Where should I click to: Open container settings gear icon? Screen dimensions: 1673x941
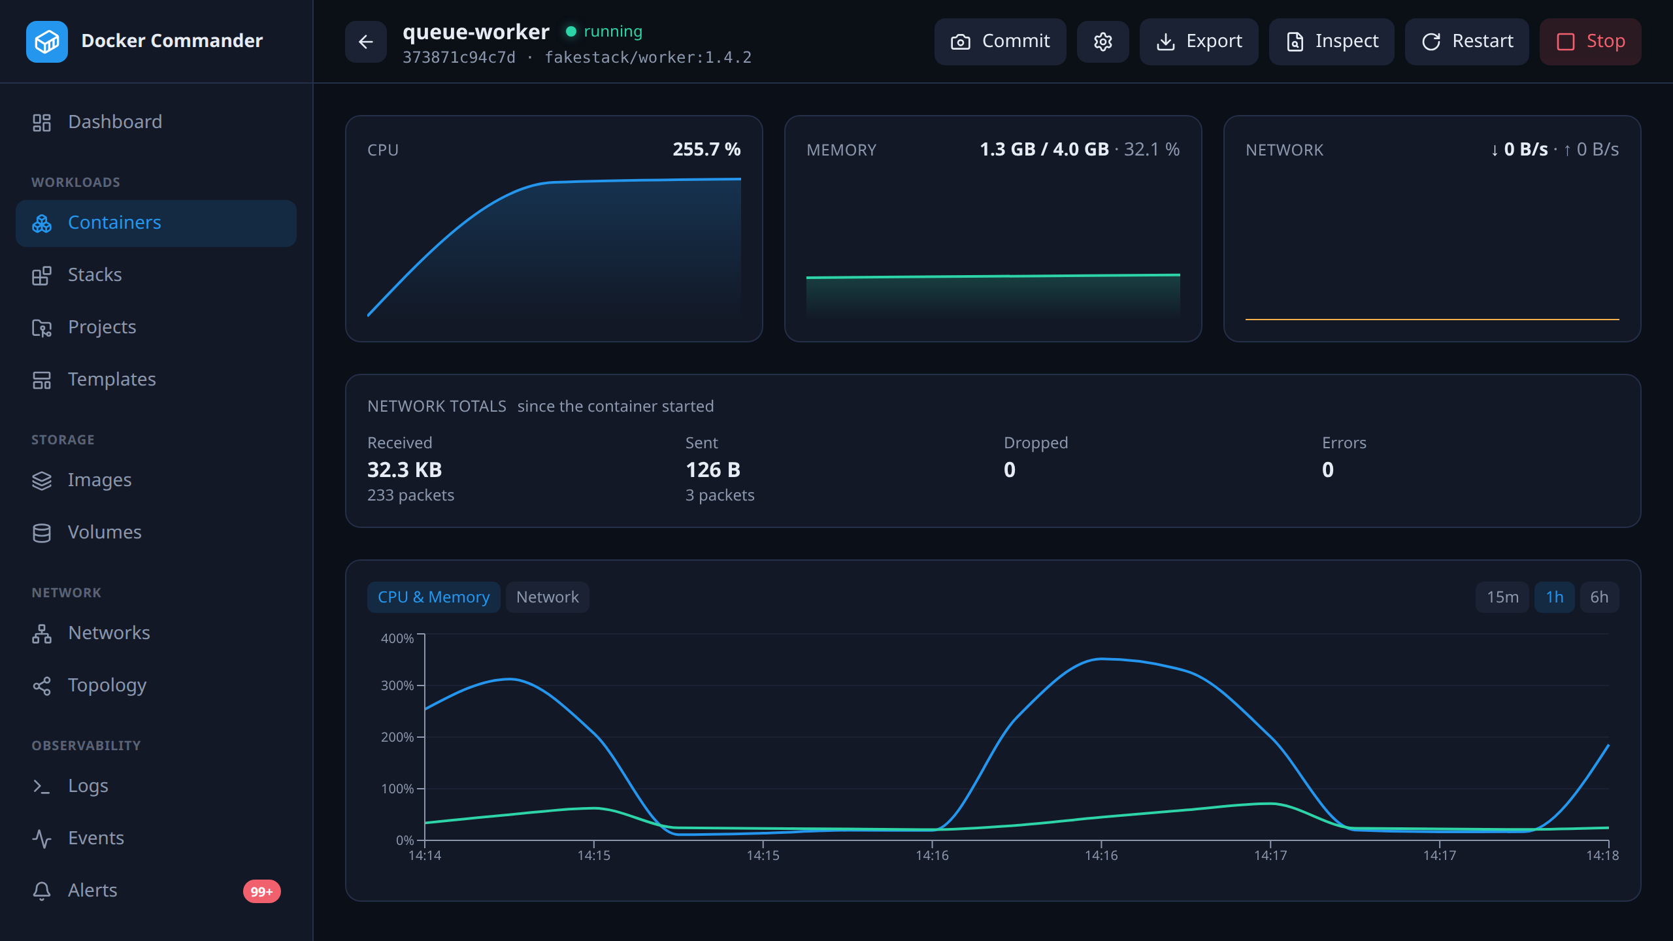coord(1103,42)
